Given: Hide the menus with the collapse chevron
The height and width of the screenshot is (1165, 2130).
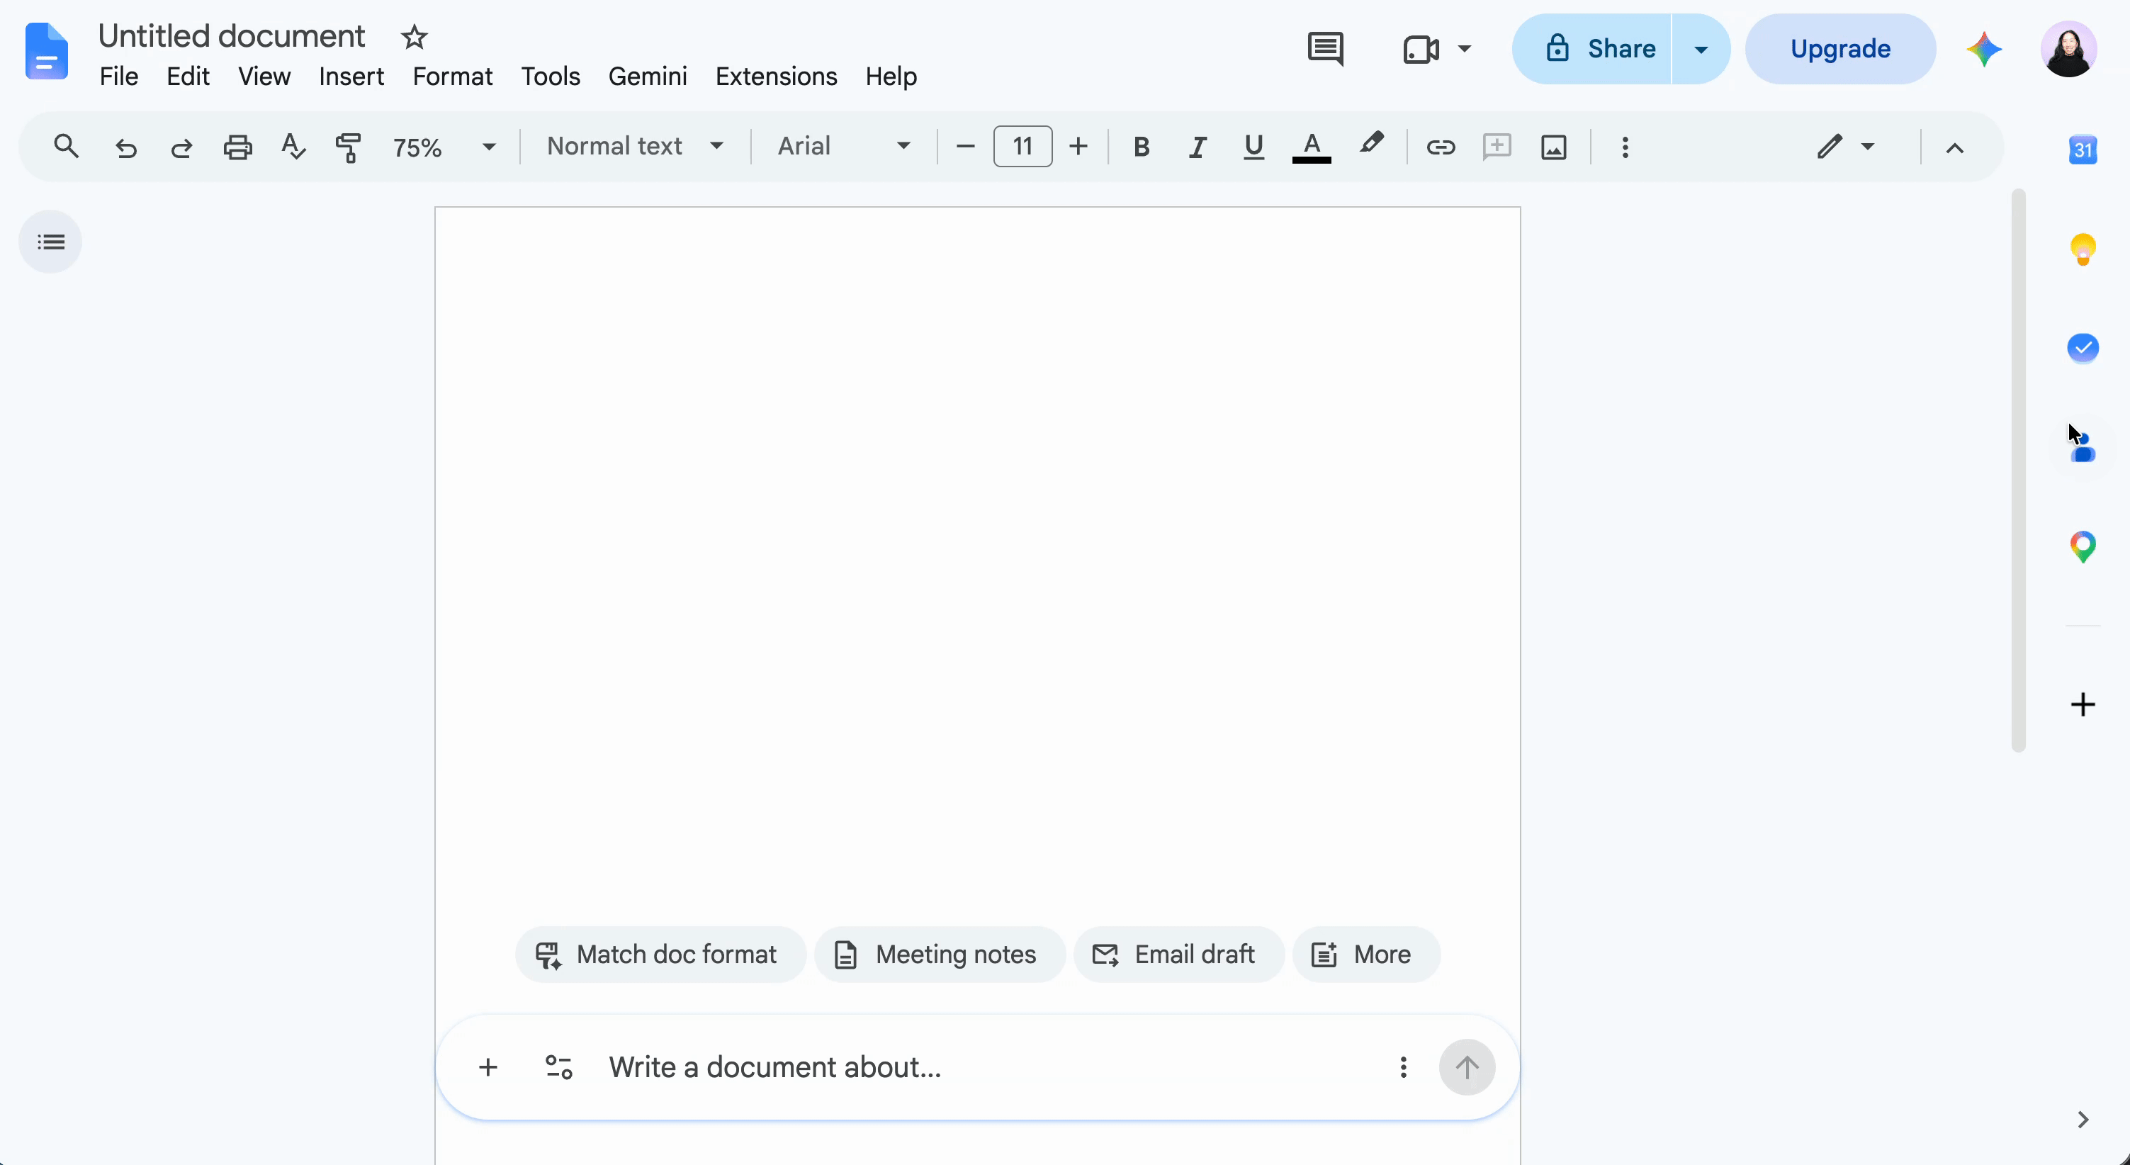Looking at the screenshot, I should [x=1954, y=148].
